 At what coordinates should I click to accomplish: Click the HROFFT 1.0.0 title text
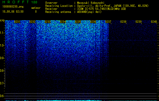click(20, 2)
